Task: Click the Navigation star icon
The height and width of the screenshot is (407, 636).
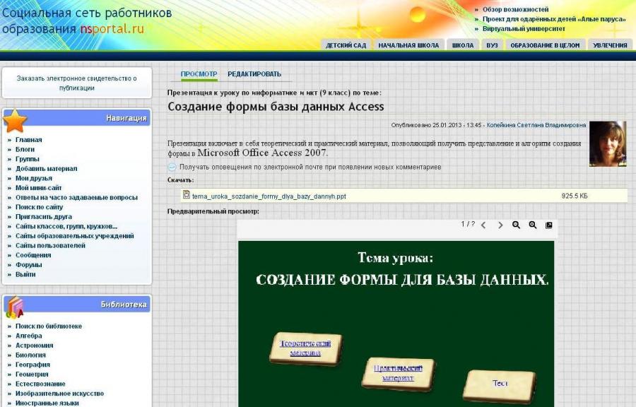Action: tap(15, 121)
